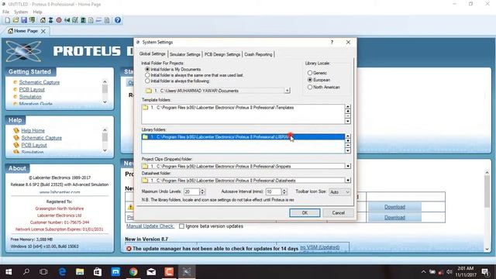Viewport: 496px width, 279px height.
Task: Launch Microsoft Edge from the taskbar
Action: click(62, 272)
